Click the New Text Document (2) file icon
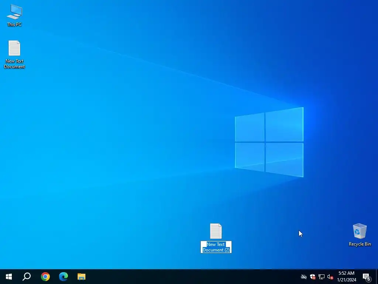This screenshot has height=284, width=378. [216, 231]
